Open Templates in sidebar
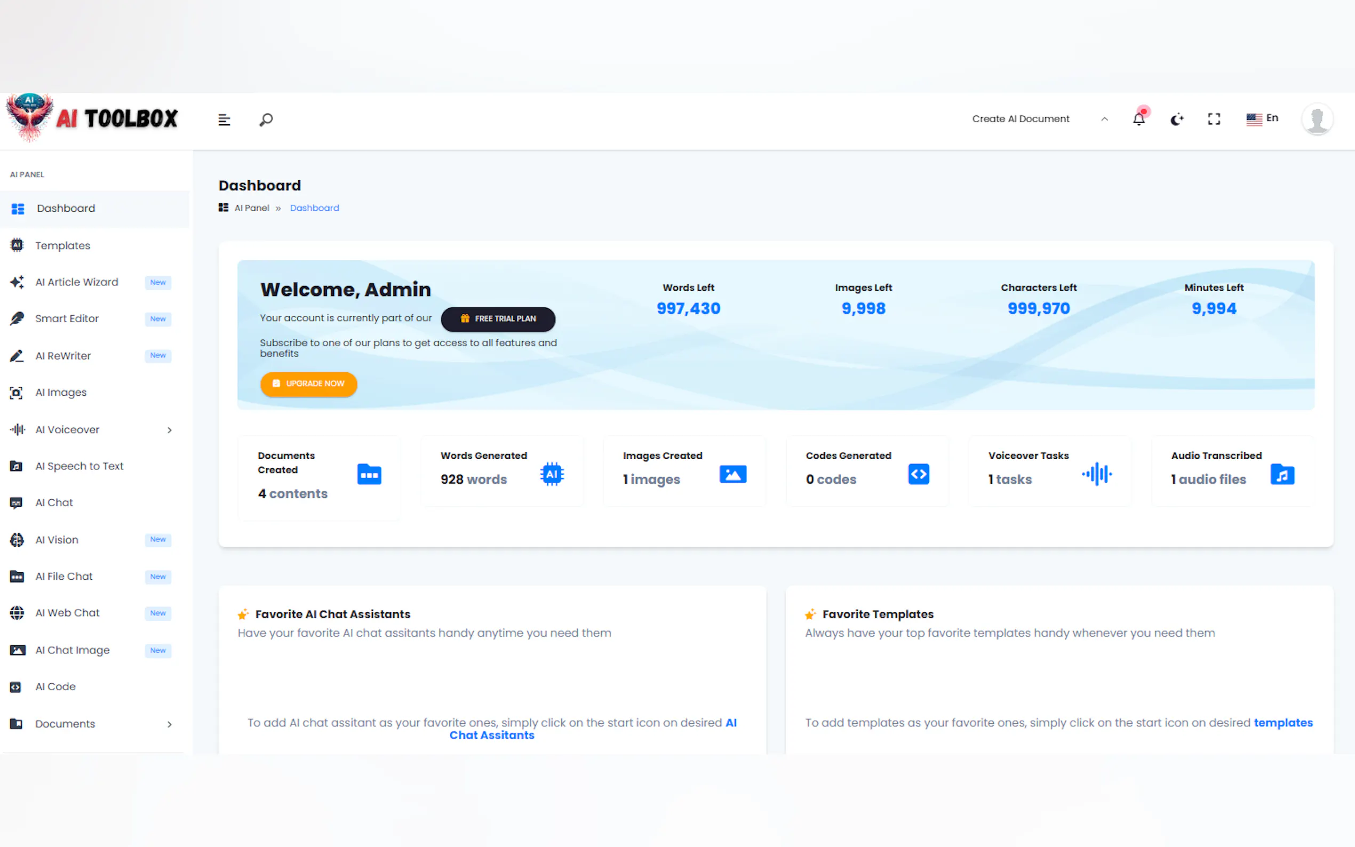The width and height of the screenshot is (1355, 847). tap(63, 245)
